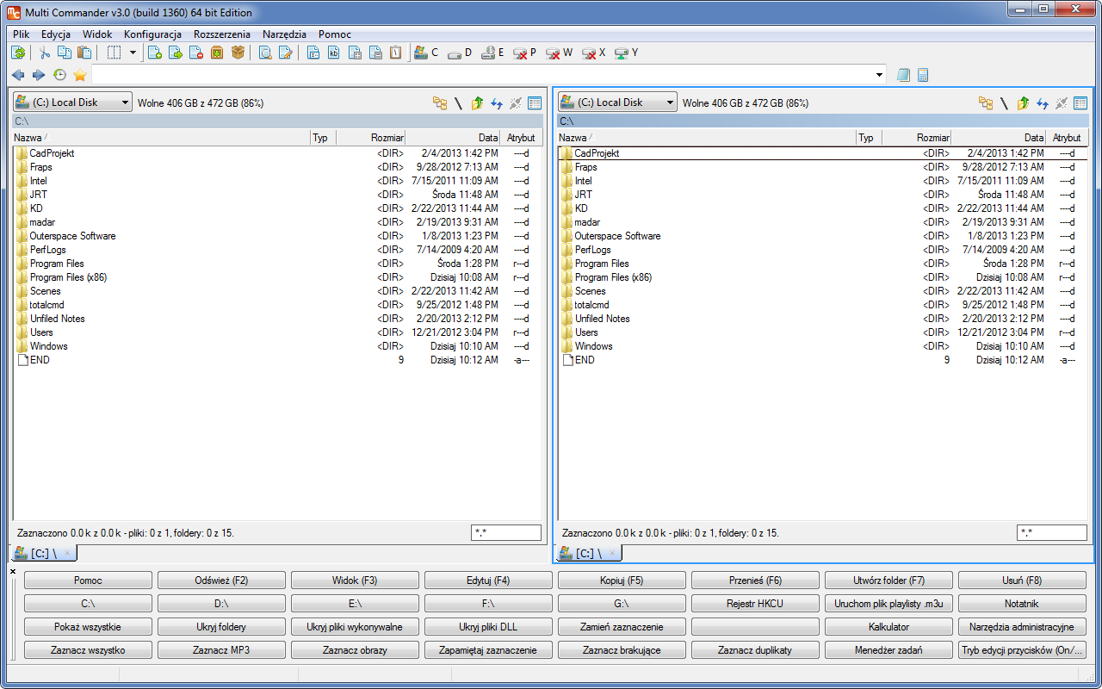Click the unpack open-box icon
Screen dimensions: 1102x689
[x=238, y=53]
